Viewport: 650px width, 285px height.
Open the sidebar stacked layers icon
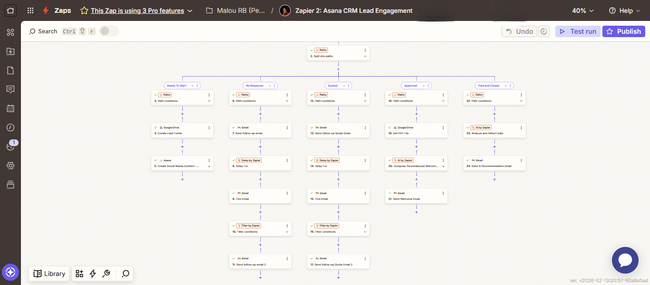click(x=10, y=185)
